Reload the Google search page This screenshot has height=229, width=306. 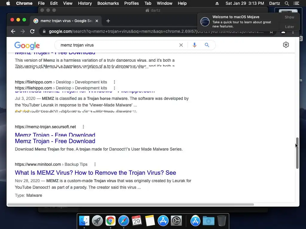click(32, 31)
